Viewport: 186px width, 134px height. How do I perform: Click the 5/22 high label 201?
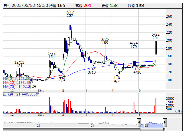[x=156, y=38]
